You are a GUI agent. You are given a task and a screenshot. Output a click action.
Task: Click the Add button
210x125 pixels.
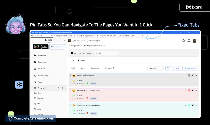[176, 68]
